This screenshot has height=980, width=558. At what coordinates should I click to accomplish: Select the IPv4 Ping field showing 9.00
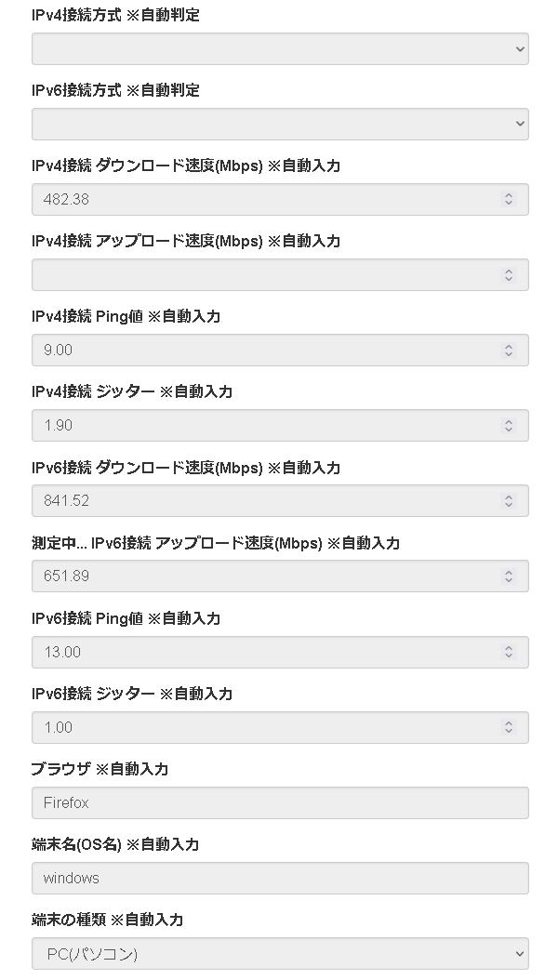tap(260, 351)
